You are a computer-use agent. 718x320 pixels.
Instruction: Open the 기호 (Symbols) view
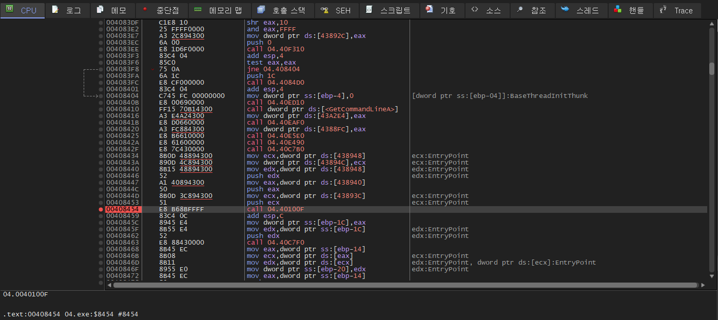(x=441, y=10)
